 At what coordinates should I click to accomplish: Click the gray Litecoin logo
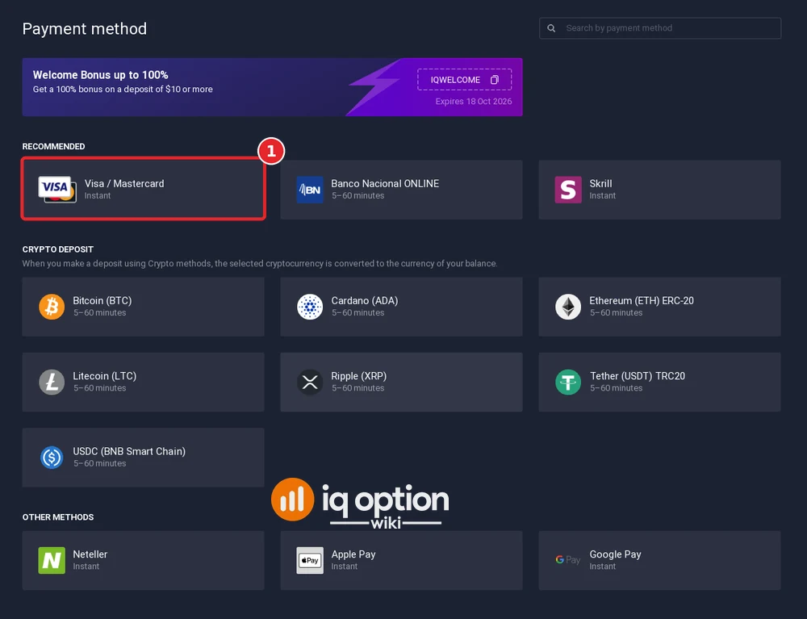tap(52, 382)
